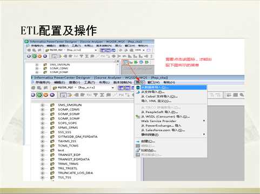The image size is (260, 194).
Task: Toggle the first view-pane button in front window toolbar
Action: 121,88
